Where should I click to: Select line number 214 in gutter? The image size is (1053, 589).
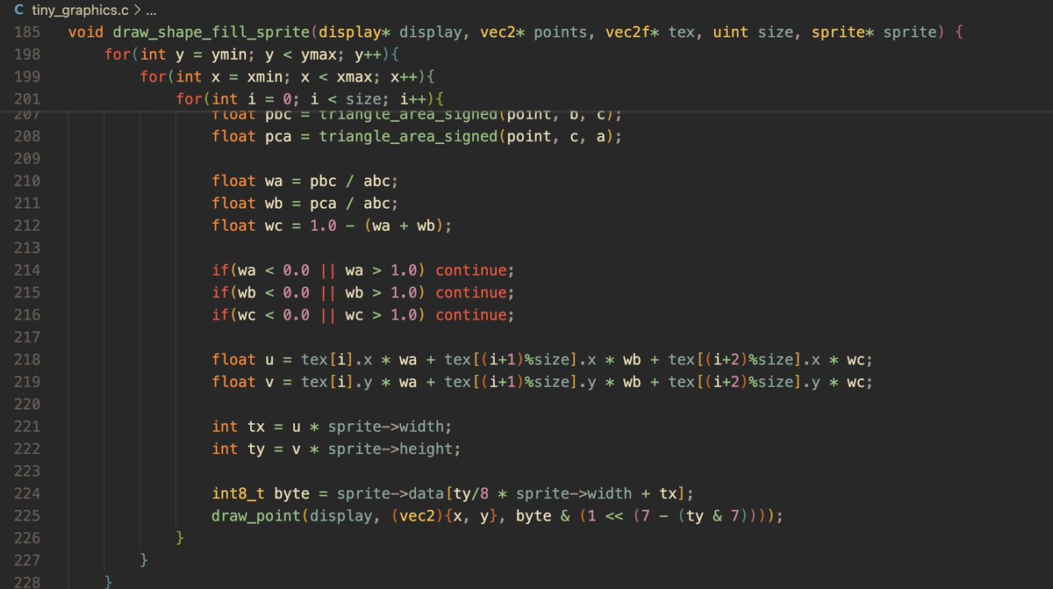pyautogui.click(x=27, y=269)
